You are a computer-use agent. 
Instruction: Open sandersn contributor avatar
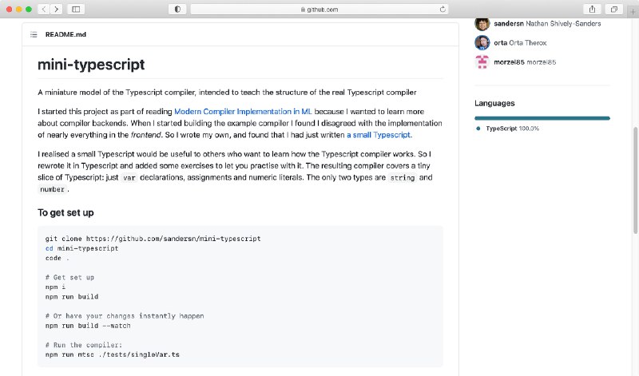(x=482, y=24)
